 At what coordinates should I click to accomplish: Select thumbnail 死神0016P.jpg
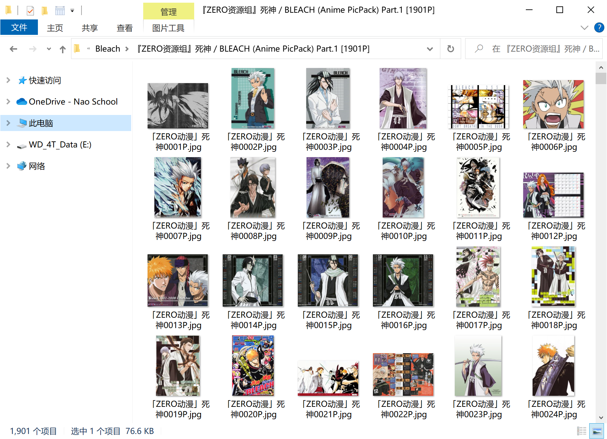point(403,280)
